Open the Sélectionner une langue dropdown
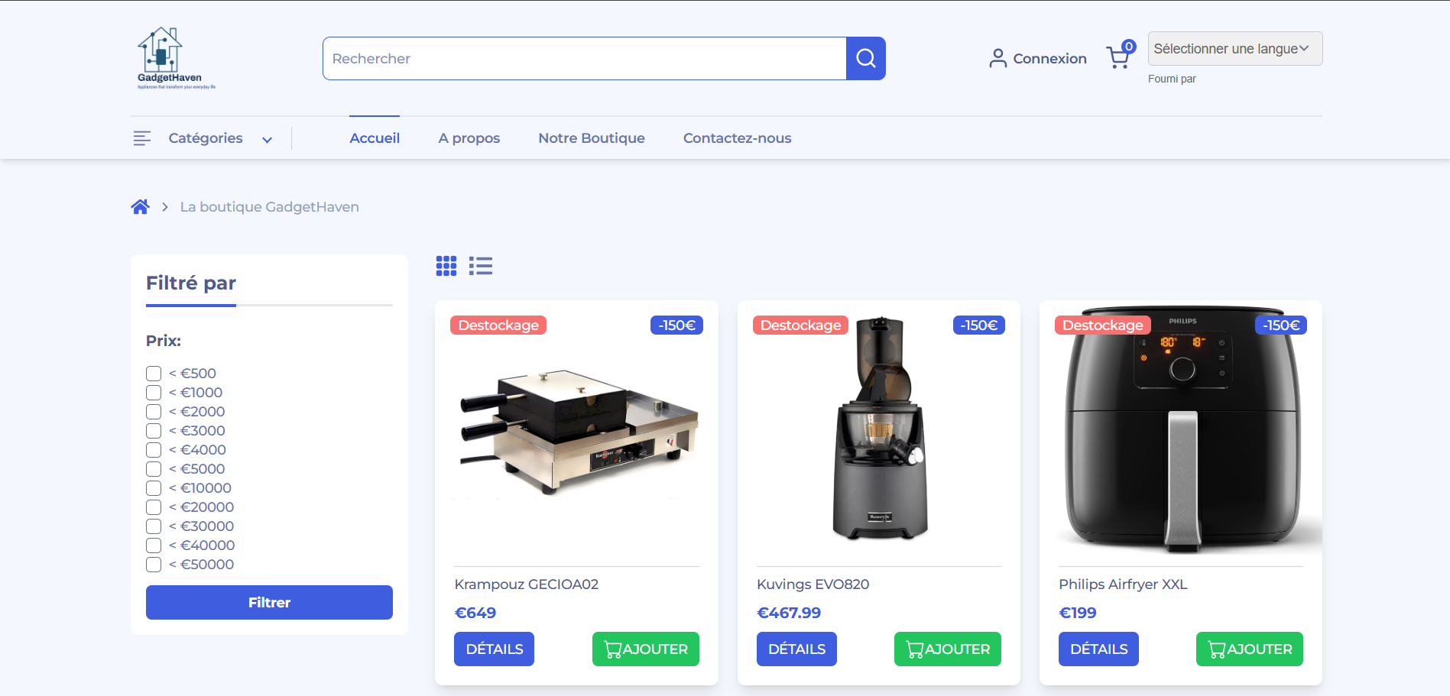Image resolution: width=1450 pixels, height=696 pixels. point(1234,49)
